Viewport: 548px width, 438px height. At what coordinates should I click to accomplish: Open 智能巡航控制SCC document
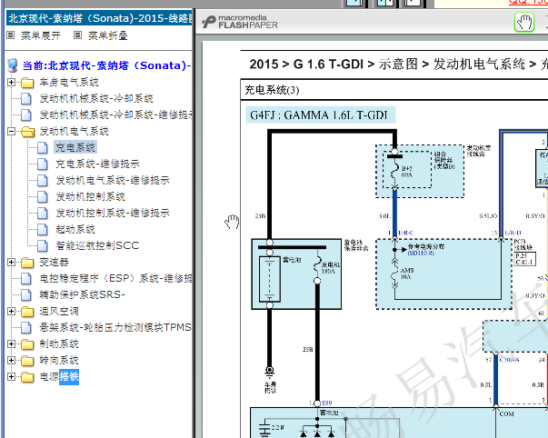97,245
